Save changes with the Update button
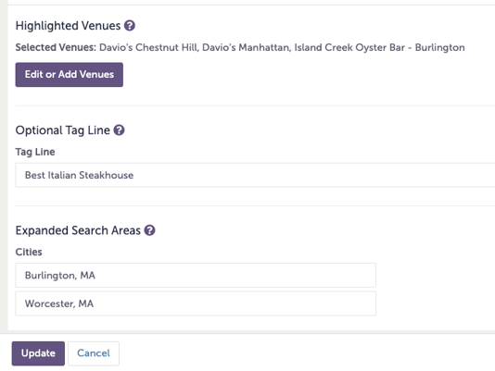 click(38, 353)
